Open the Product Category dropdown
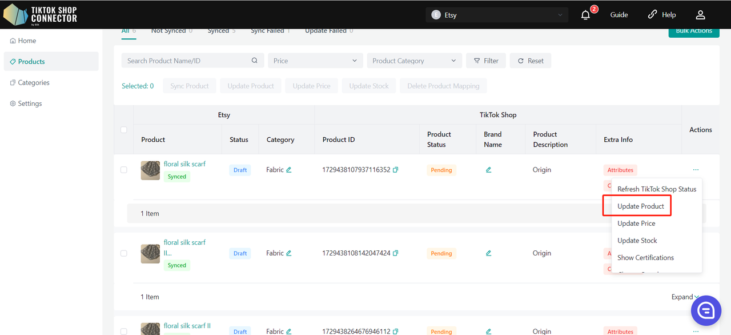731x335 pixels. [x=414, y=61]
